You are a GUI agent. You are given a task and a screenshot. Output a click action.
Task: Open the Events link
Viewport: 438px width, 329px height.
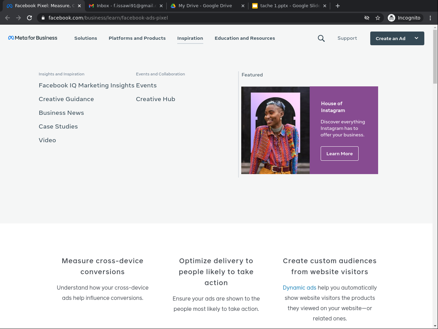pyautogui.click(x=146, y=85)
